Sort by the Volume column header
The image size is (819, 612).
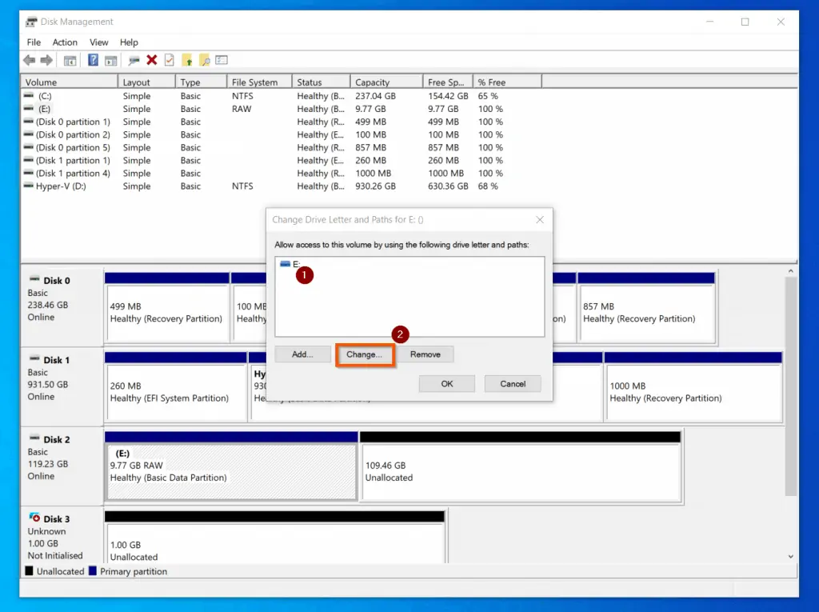70,82
